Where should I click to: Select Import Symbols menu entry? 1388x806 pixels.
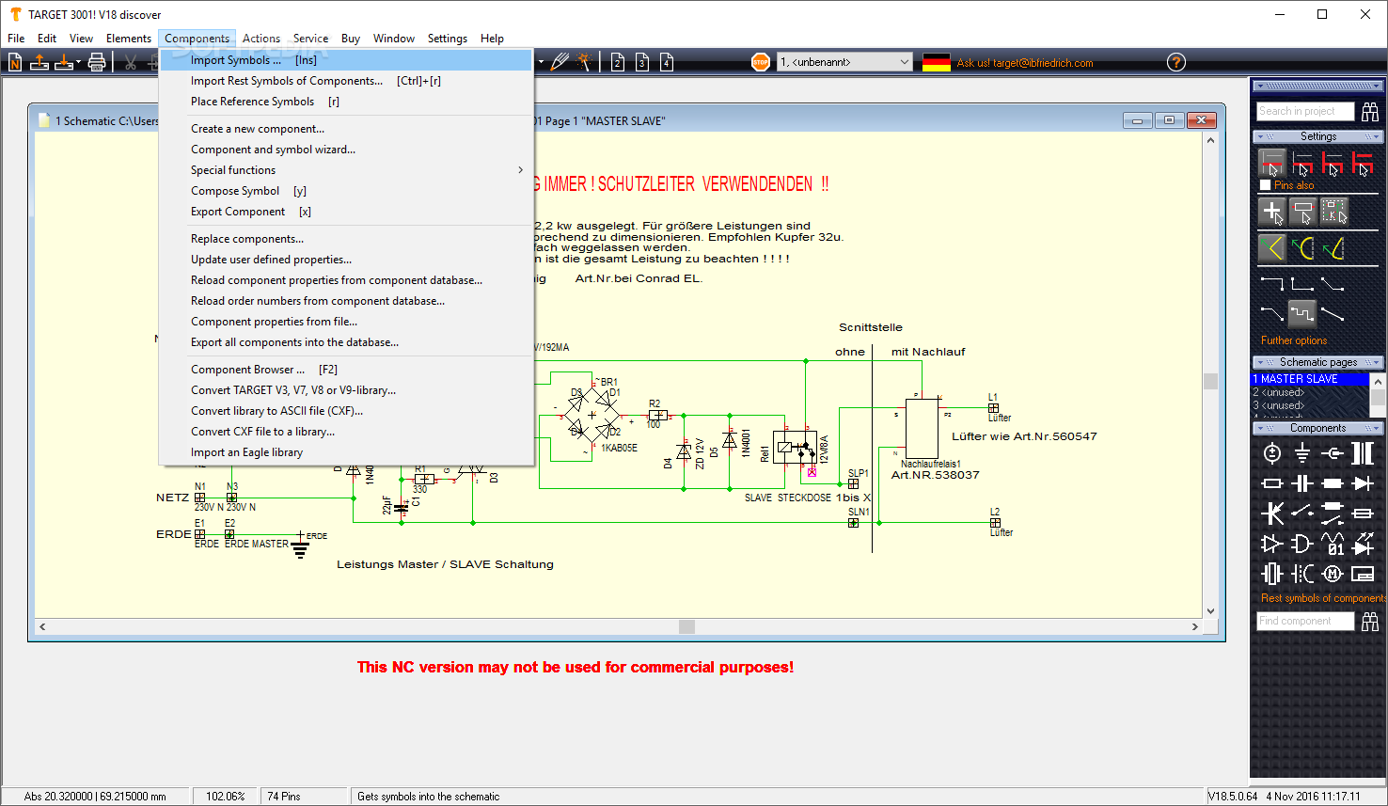pos(347,60)
